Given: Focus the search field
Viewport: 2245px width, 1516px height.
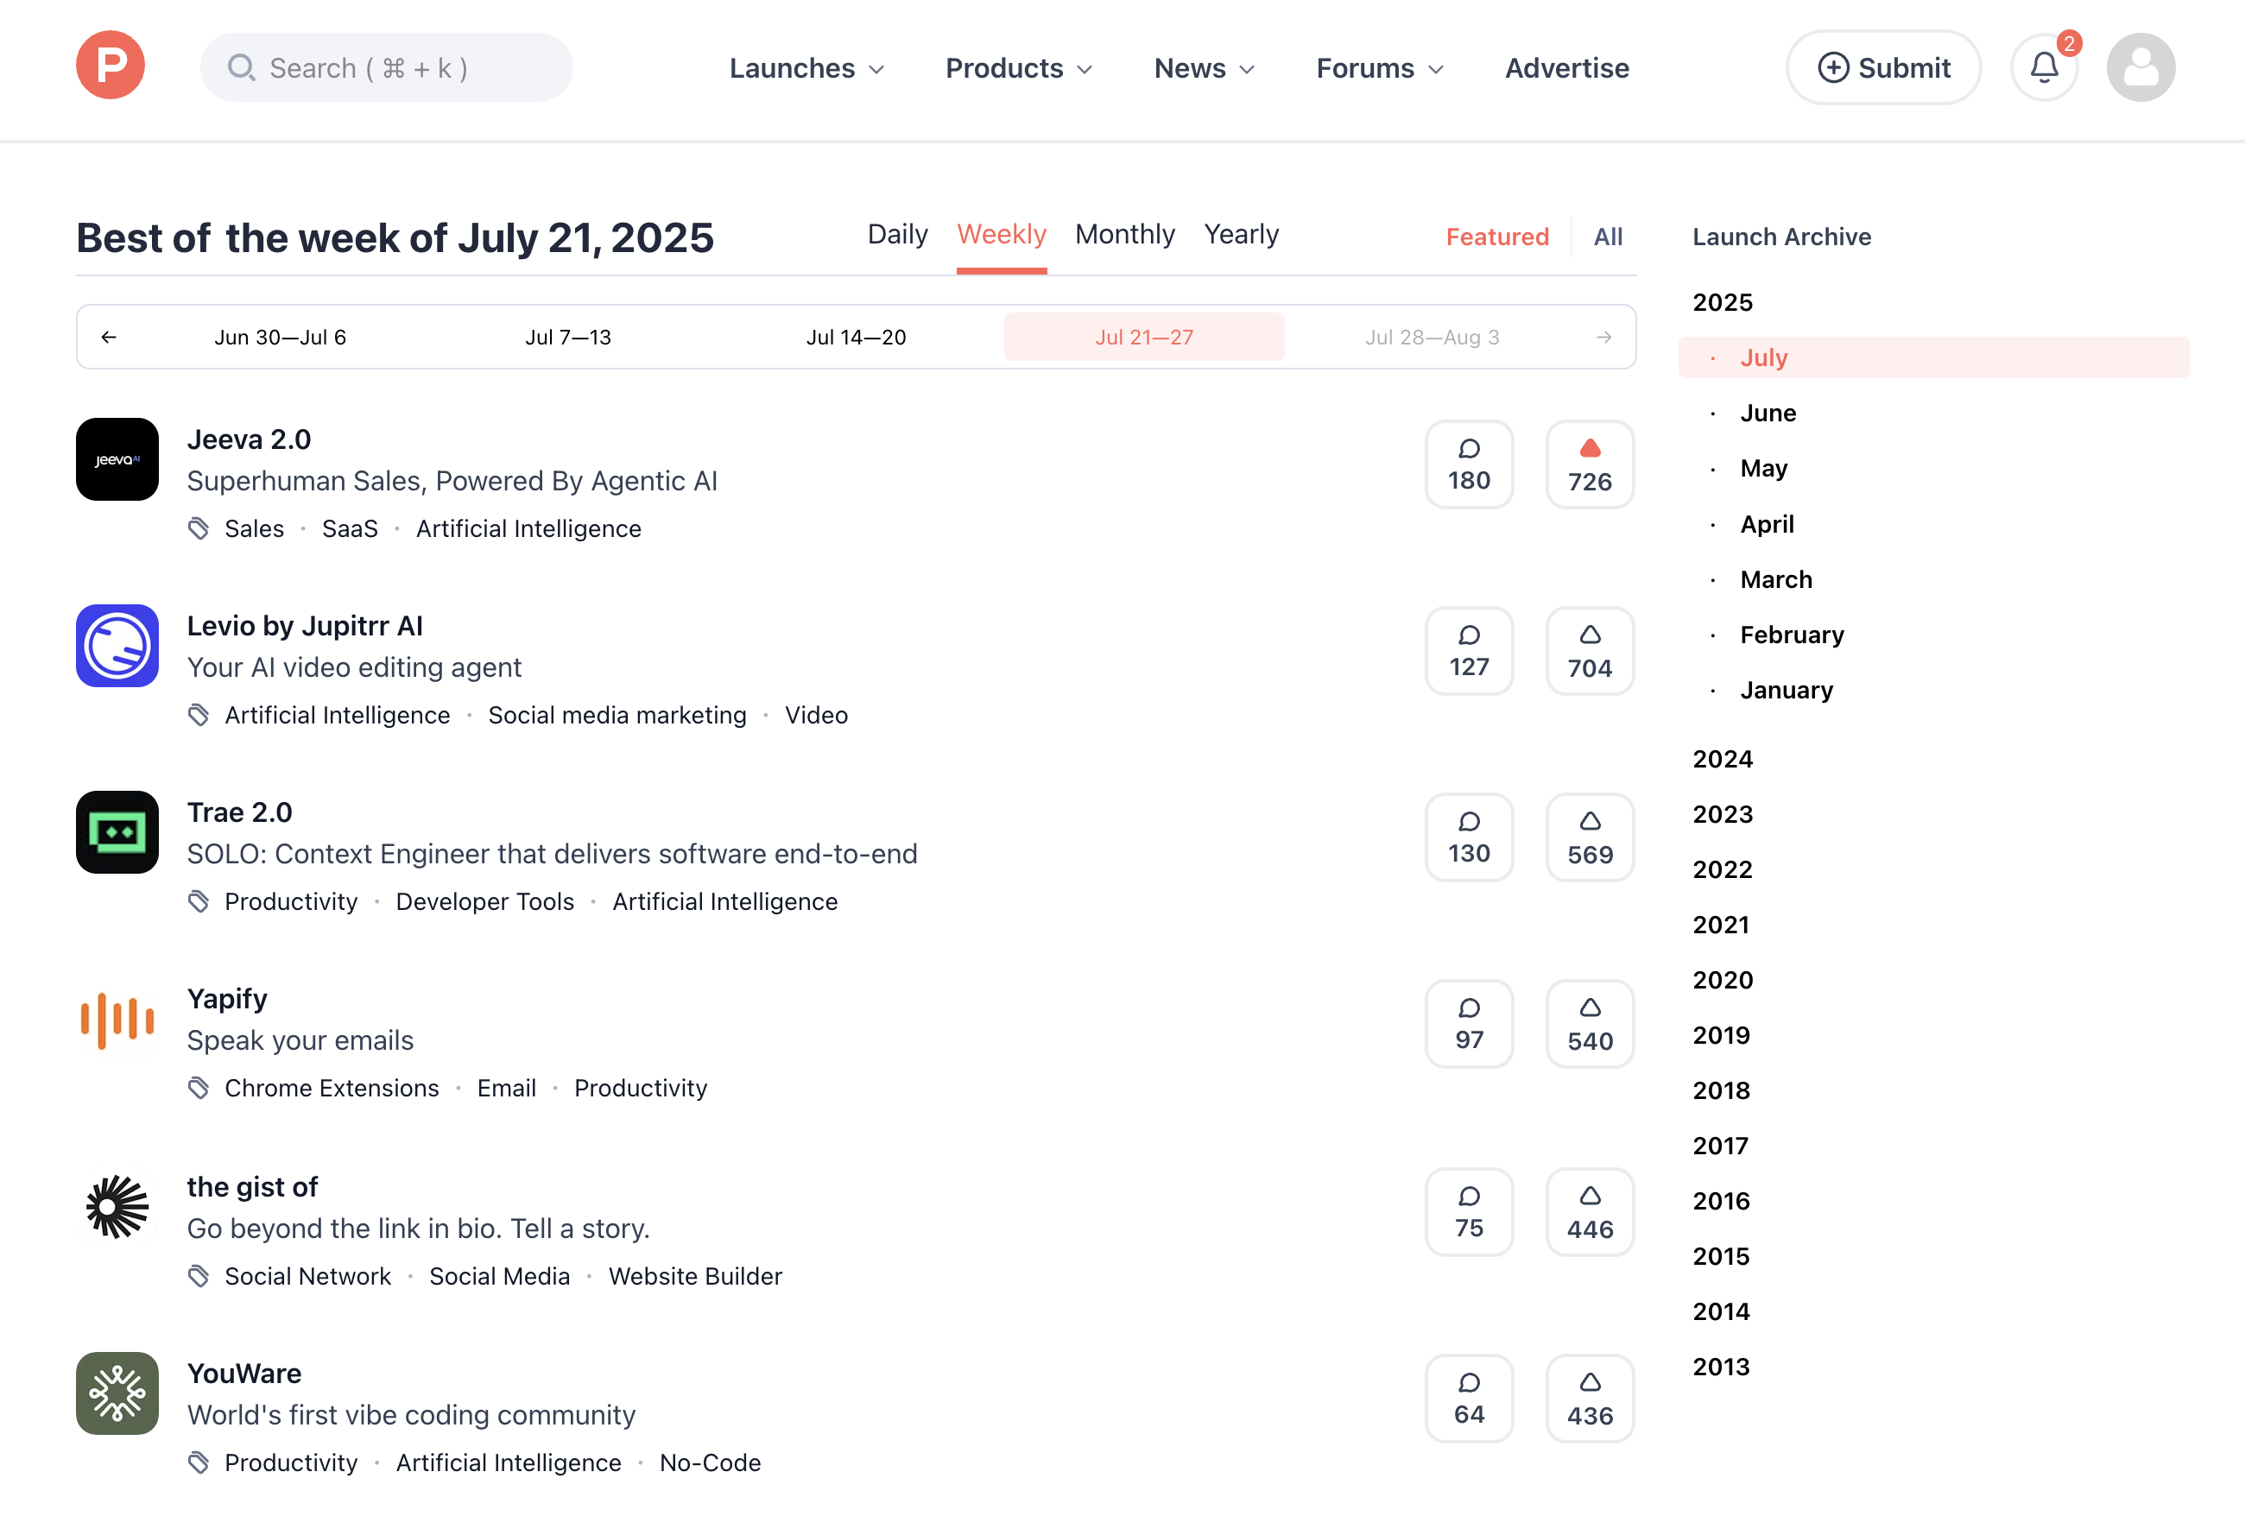Looking at the screenshot, I should click(387, 67).
